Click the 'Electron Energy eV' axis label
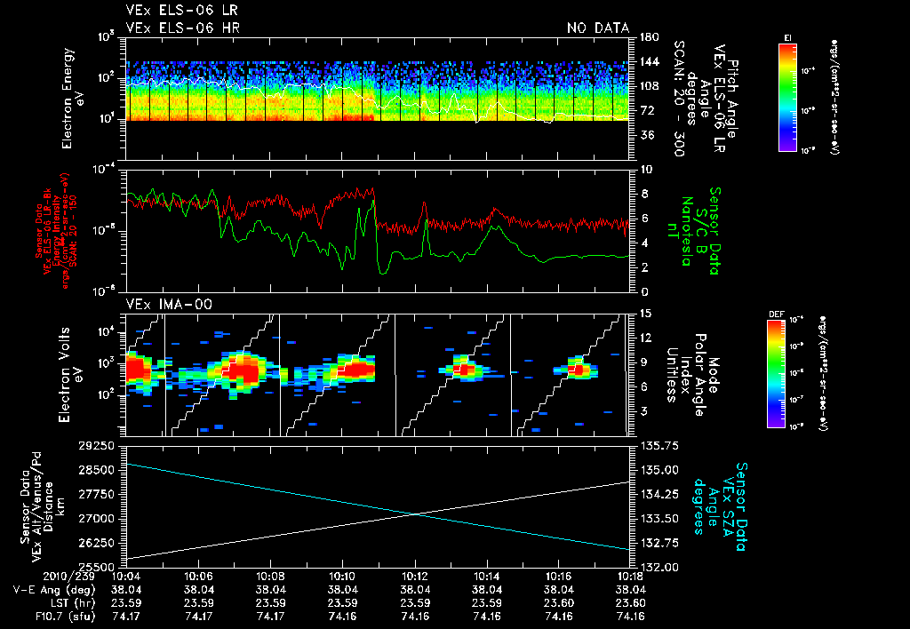Image resolution: width=910 pixels, height=629 pixels. [x=71, y=99]
